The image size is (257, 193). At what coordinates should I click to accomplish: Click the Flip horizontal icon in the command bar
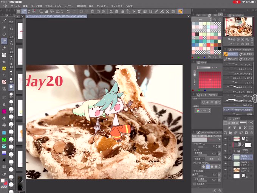click(x=133, y=11)
